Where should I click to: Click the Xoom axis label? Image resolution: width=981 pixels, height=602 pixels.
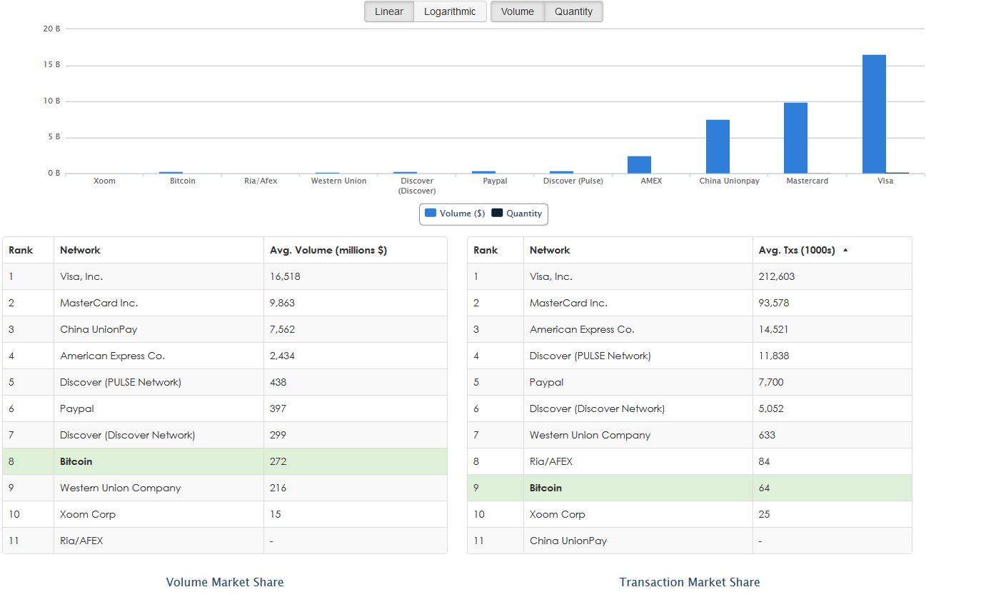[x=104, y=181]
